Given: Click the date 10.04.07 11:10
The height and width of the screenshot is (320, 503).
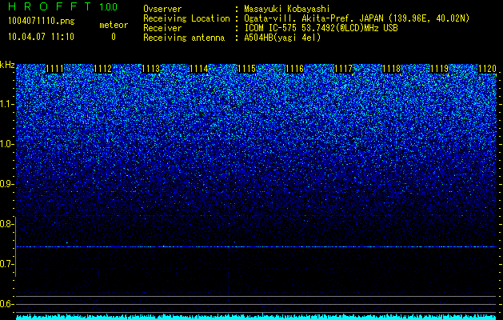Looking at the screenshot, I should coord(41,37).
